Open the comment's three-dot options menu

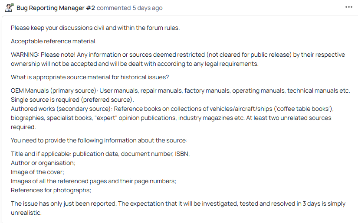click(349, 7)
